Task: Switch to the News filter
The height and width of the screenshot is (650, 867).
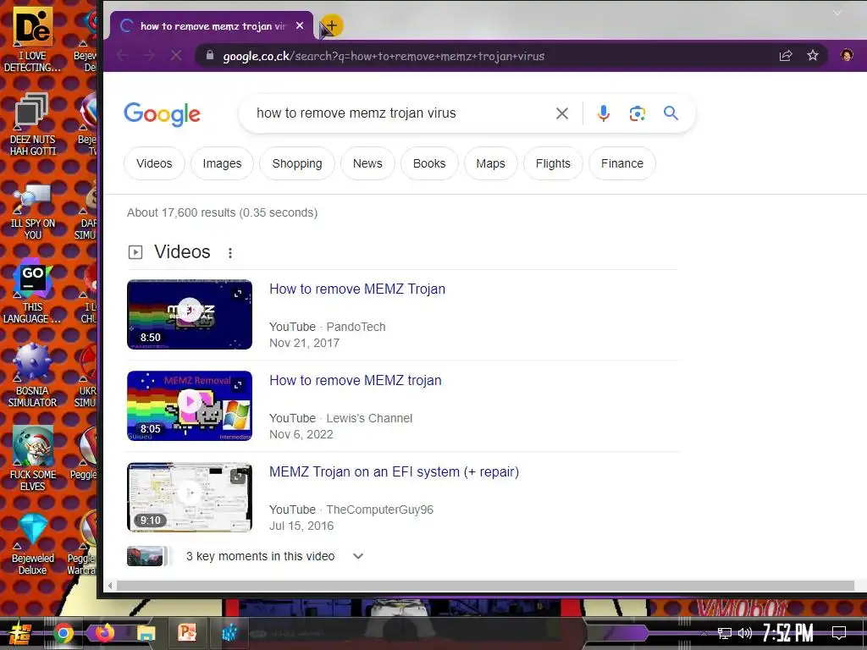Action: click(367, 163)
